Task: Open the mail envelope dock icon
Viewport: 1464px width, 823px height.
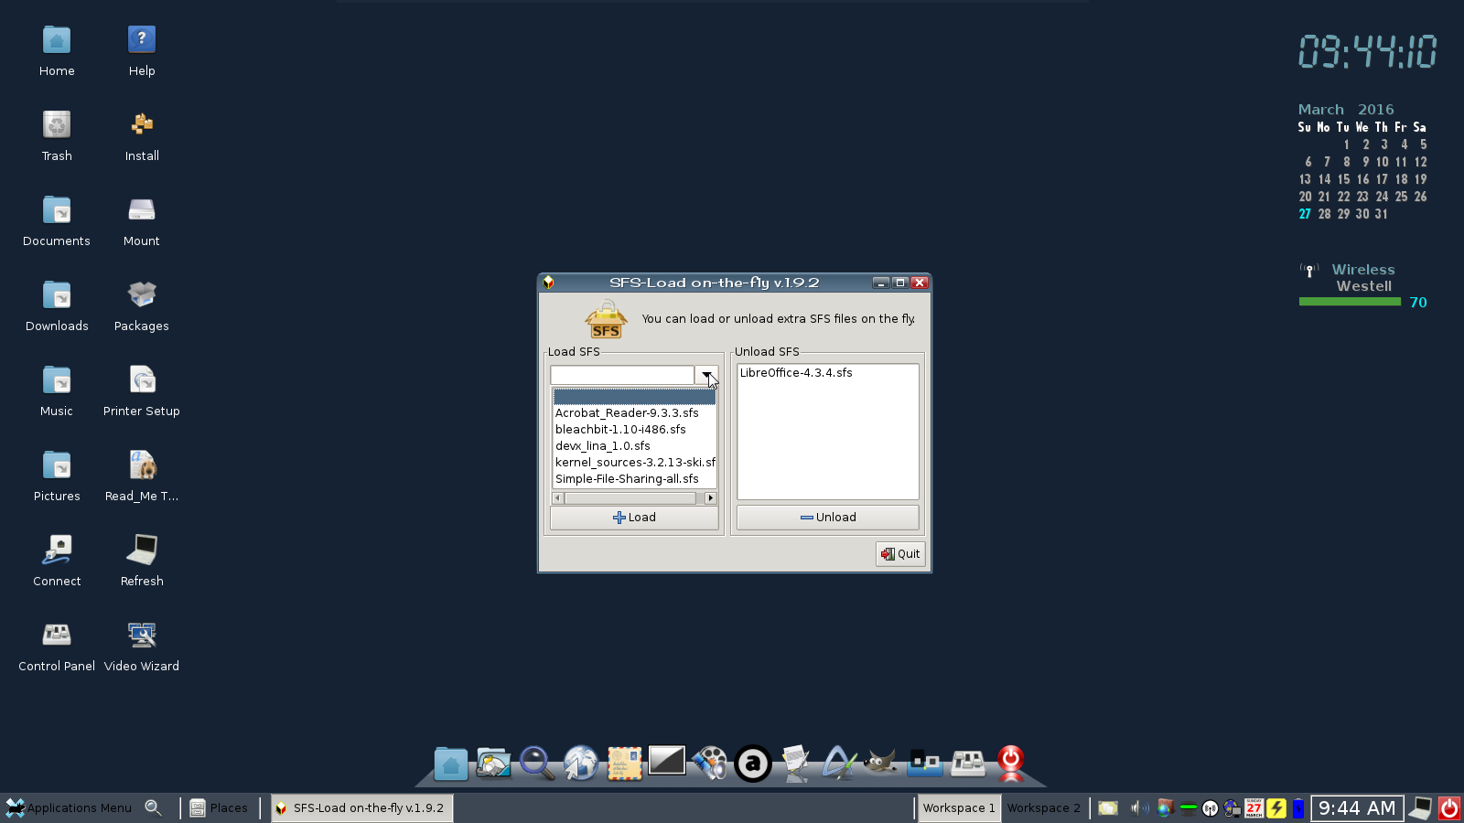Action: (625, 764)
